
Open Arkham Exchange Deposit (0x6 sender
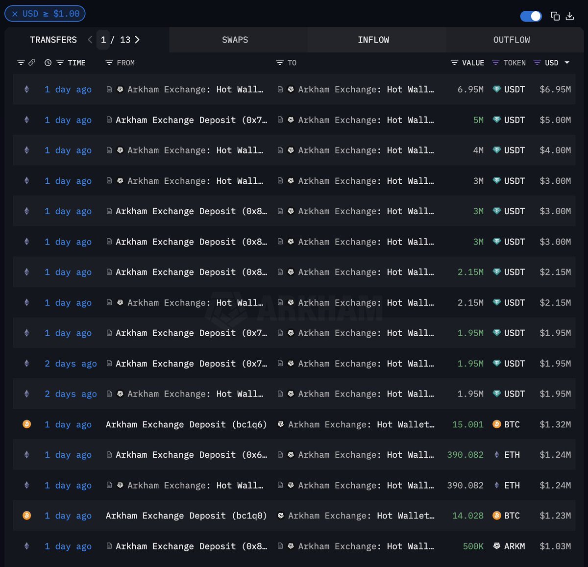pos(192,455)
